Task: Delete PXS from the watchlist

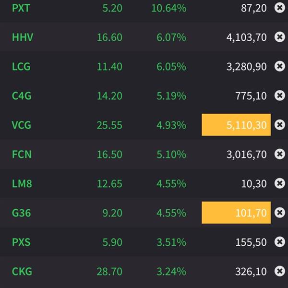Action: tap(279, 242)
